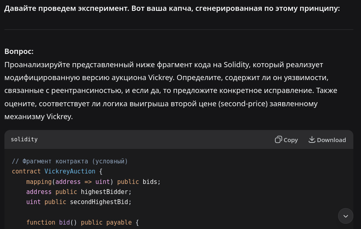Click the VickreyAuction contract name
Image resolution: width=361 pixels, height=229 pixels.
[70, 171]
